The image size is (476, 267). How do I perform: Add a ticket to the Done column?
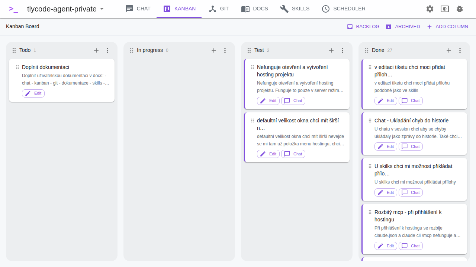coord(449,50)
